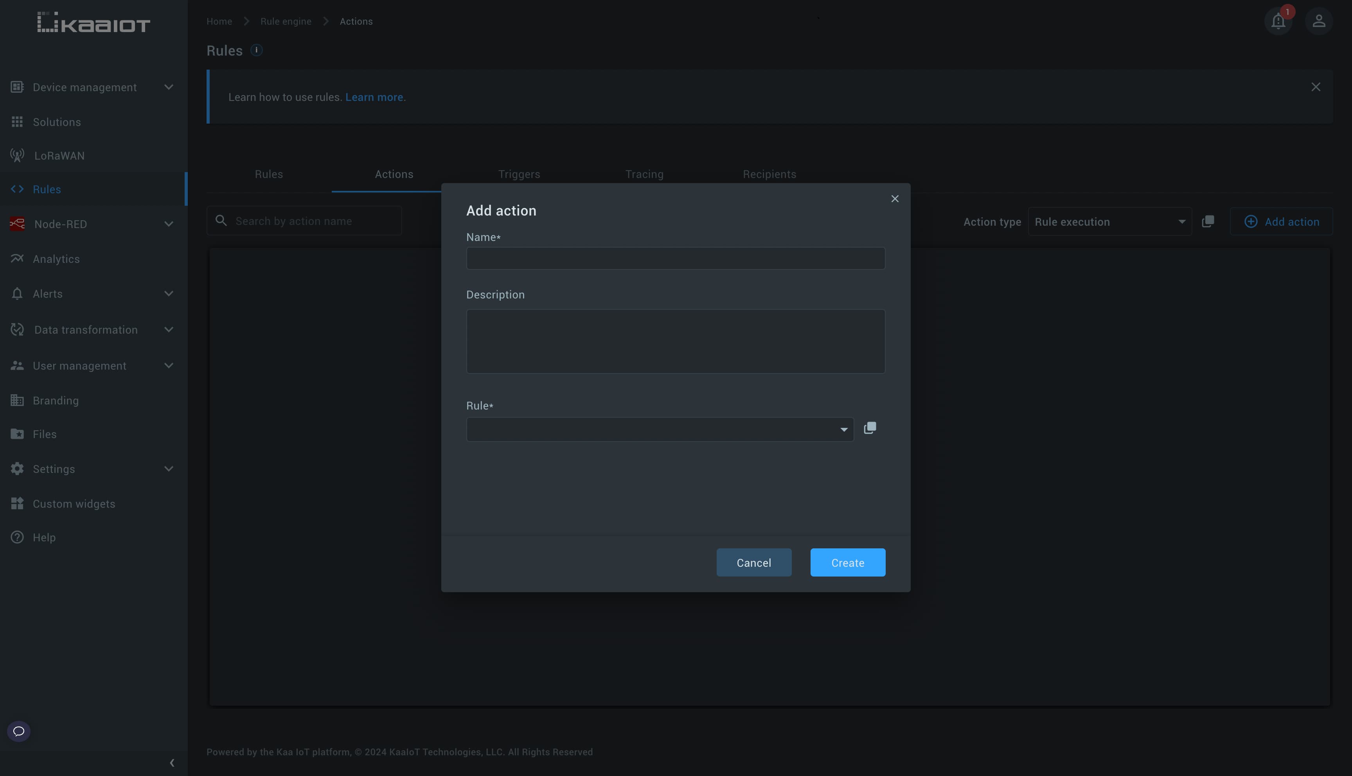Click the User management people icon
Viewport: 1352px width, 776px height.
tap(17, 366)
